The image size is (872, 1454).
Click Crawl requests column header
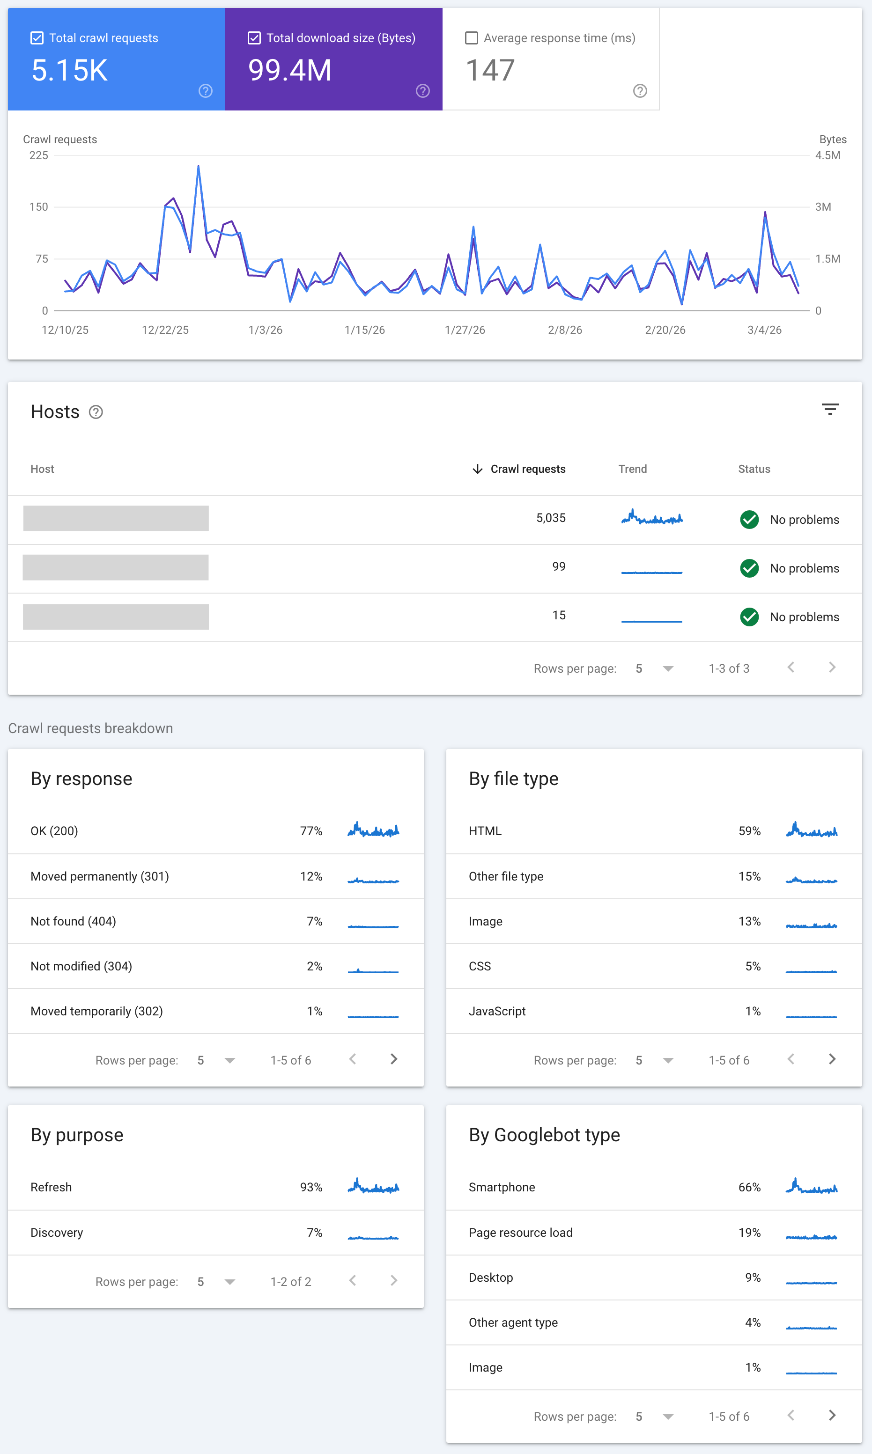(x=528, y=469)
